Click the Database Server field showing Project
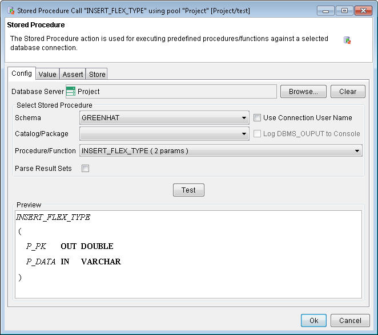 171,91
